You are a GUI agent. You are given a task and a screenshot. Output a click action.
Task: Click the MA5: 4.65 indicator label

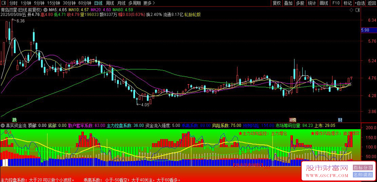(58, 10)
